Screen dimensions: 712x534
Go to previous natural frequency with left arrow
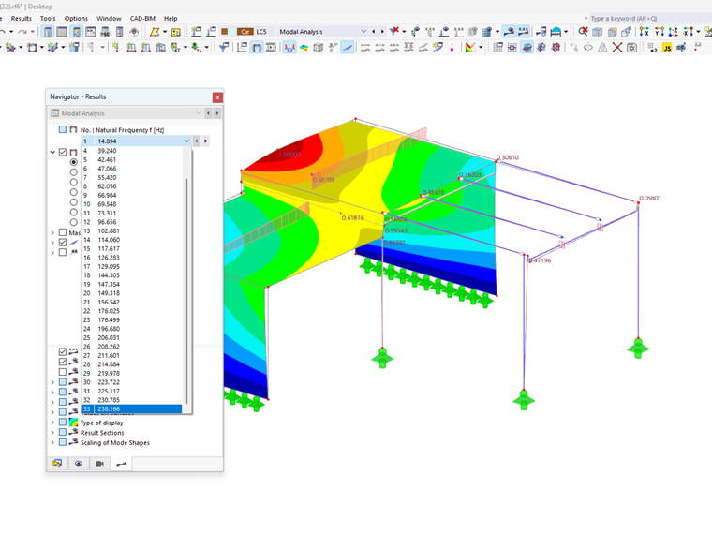tap(197, 141)
